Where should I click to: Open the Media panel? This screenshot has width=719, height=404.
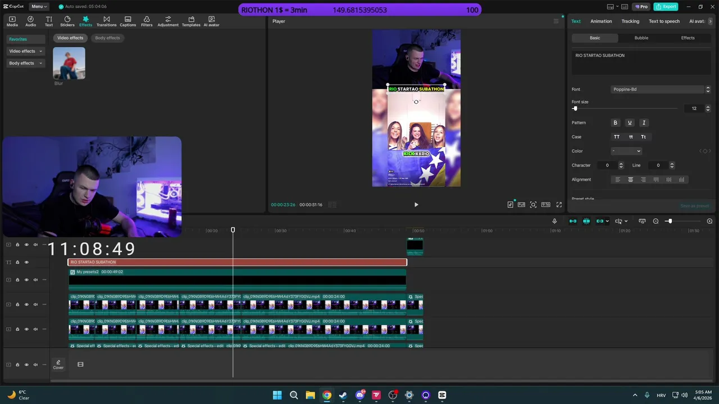click(x=12, y=21)
